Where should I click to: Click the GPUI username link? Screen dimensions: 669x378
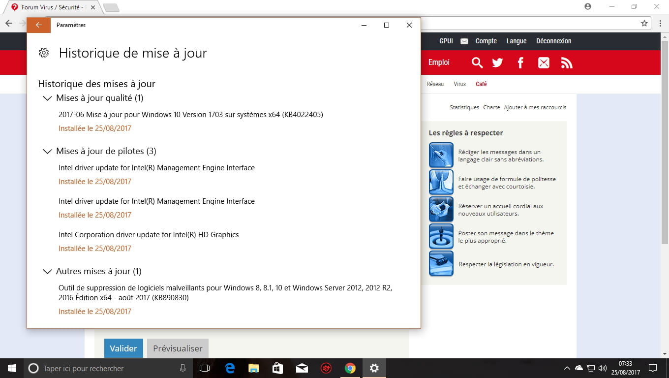[446, 41]
